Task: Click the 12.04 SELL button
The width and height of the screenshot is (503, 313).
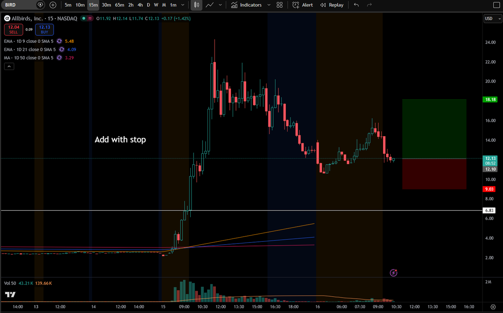Action: pyautogui.click(x=13, y=29)
